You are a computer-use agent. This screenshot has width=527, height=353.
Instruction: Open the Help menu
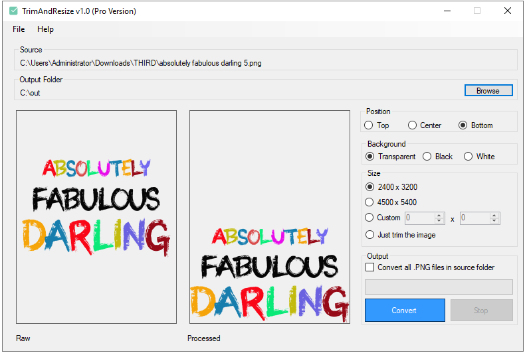[x=45, y=29]
